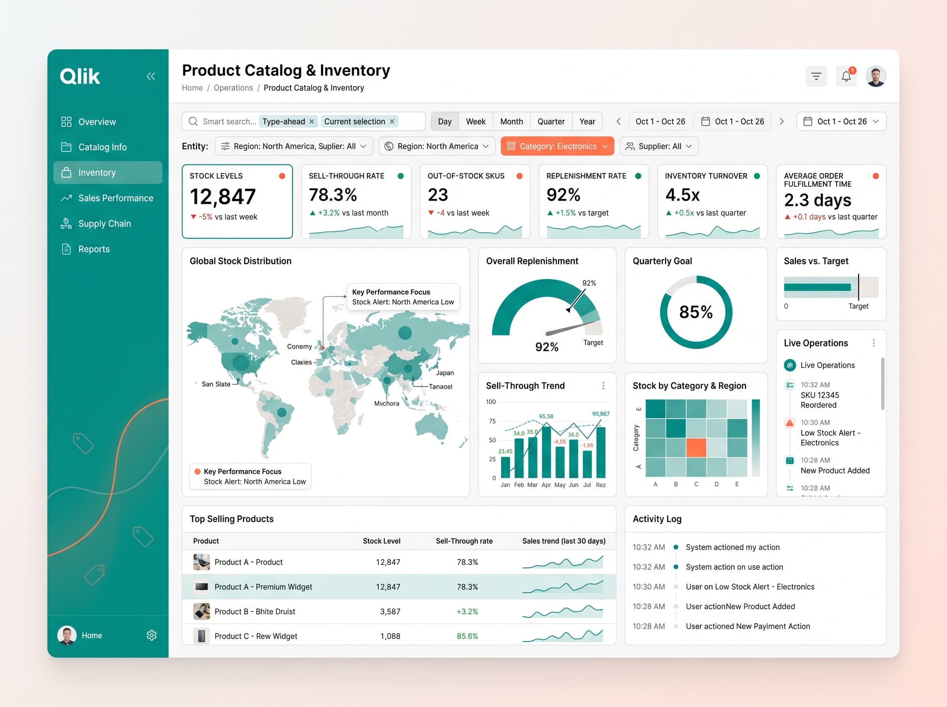Click the Supply Chain icon in sidebar
This screenshot has width=947, height=707.
point(66,223)
